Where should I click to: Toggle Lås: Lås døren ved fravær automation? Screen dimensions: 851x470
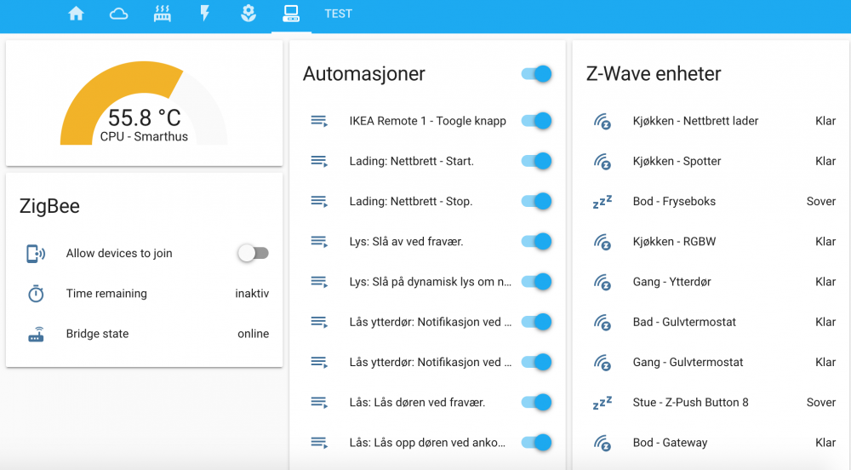click(536, 403)
